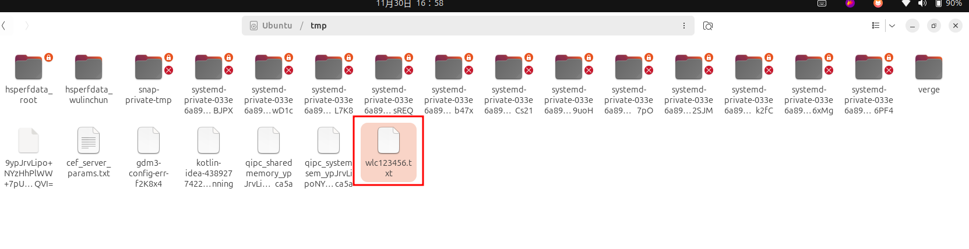Open the folder search icon in toolbar
The height and width of the screenshot is (249, 969).
coord(708,26)
